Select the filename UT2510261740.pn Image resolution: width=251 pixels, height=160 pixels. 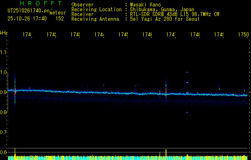click(28, 11)
